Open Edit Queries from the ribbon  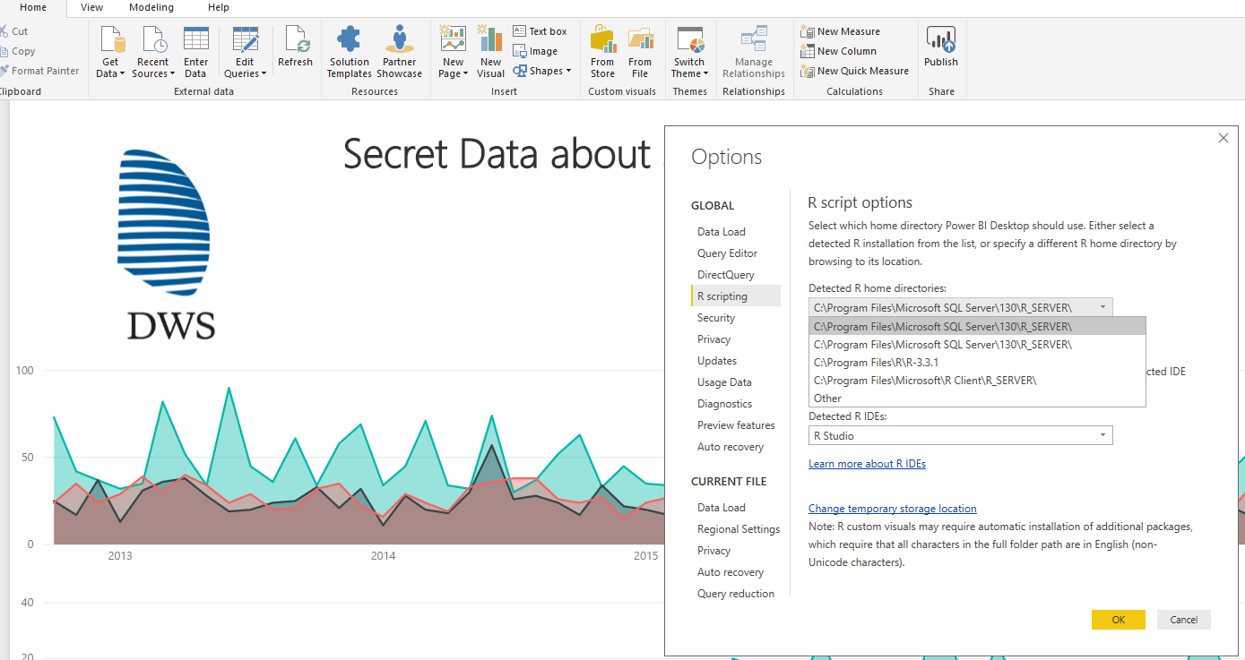tap(245, 52)
